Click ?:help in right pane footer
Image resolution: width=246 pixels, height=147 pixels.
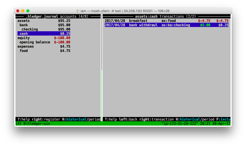pyautogui.click(x=111, y=119)
